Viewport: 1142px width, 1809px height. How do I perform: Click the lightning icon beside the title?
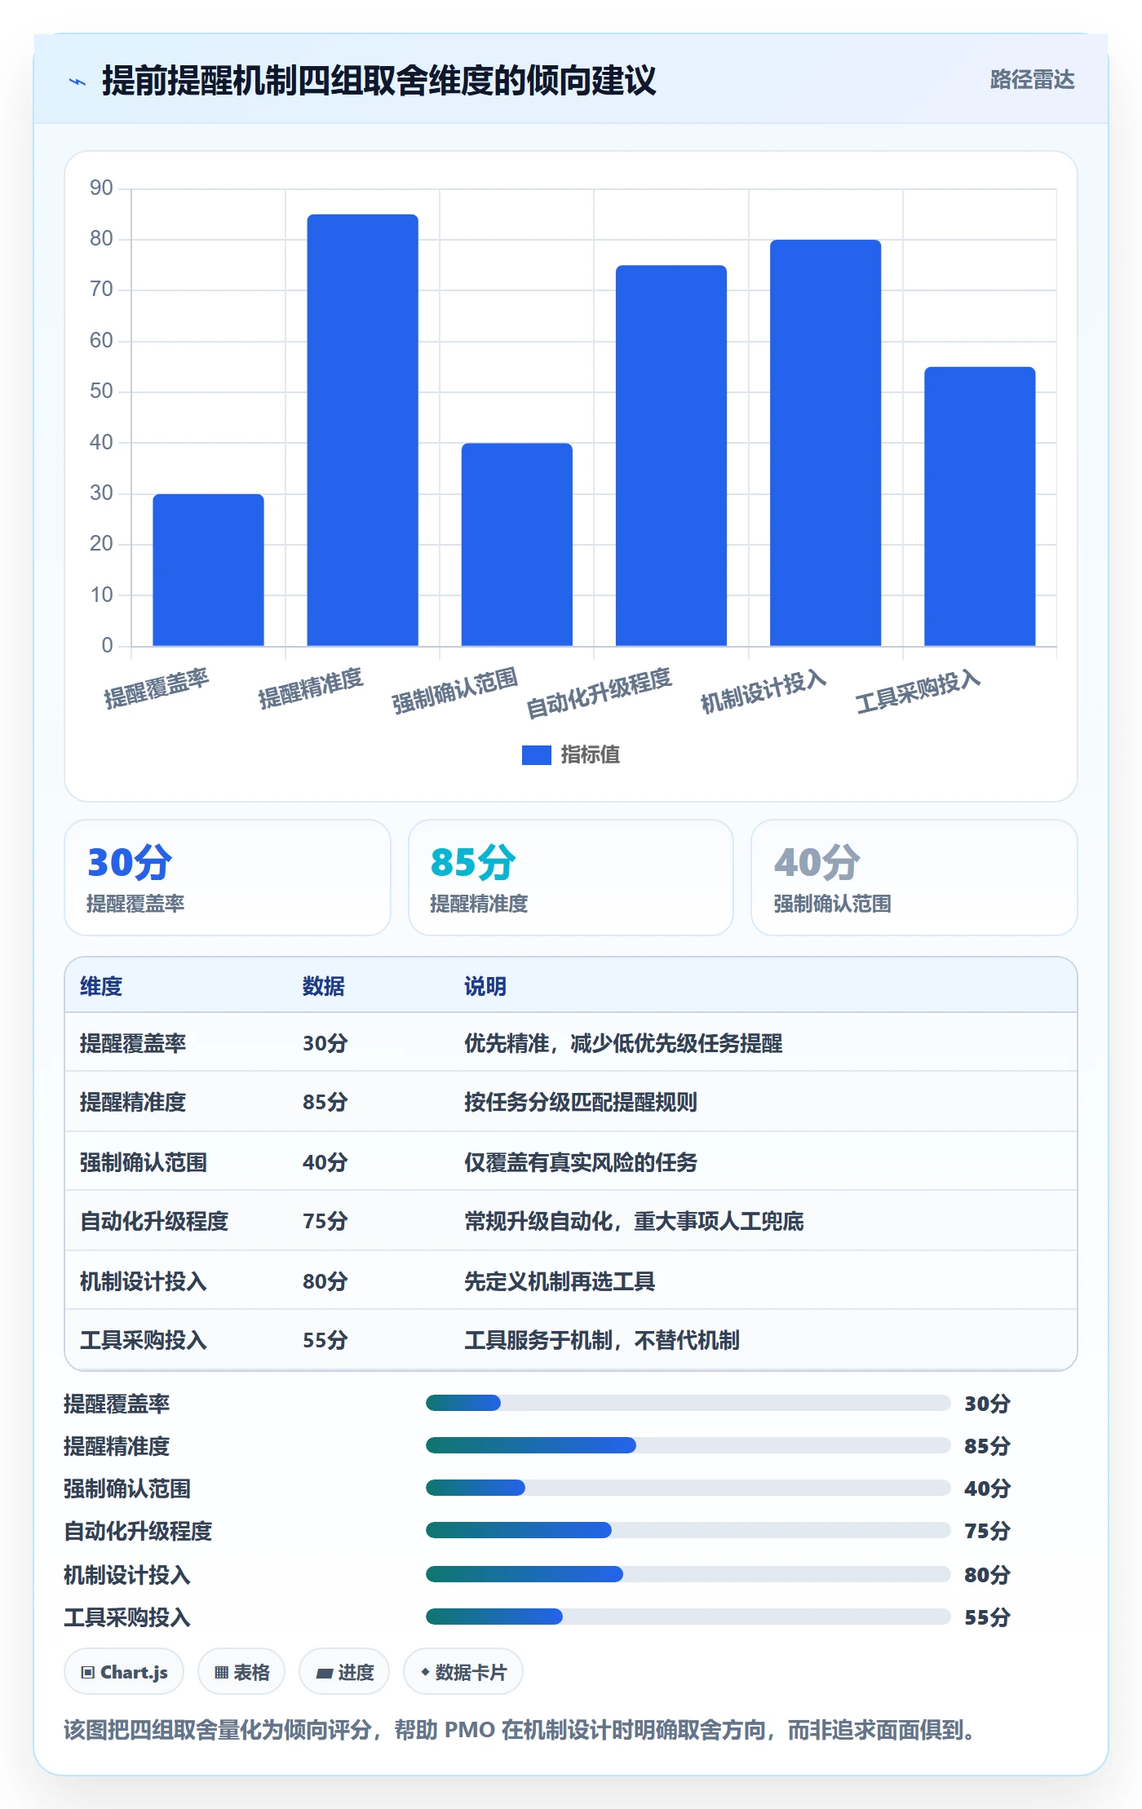pyautogui.click(x=77, y=81)
